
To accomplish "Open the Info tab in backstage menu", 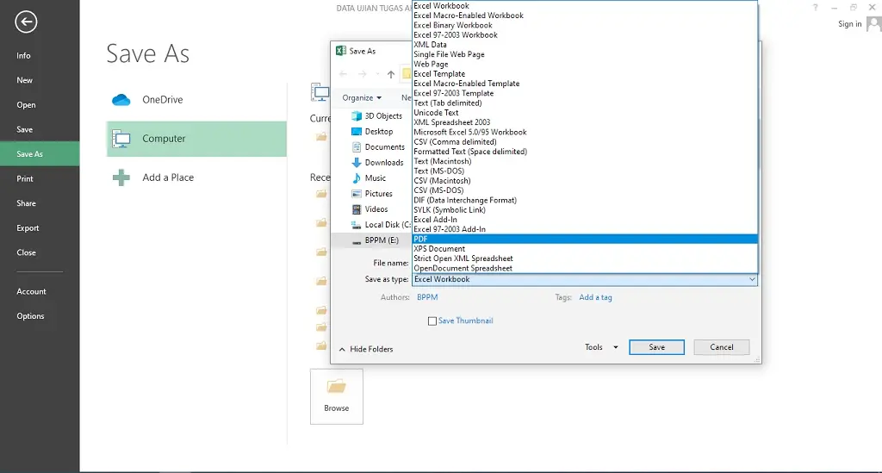I will tap(40, 56).
